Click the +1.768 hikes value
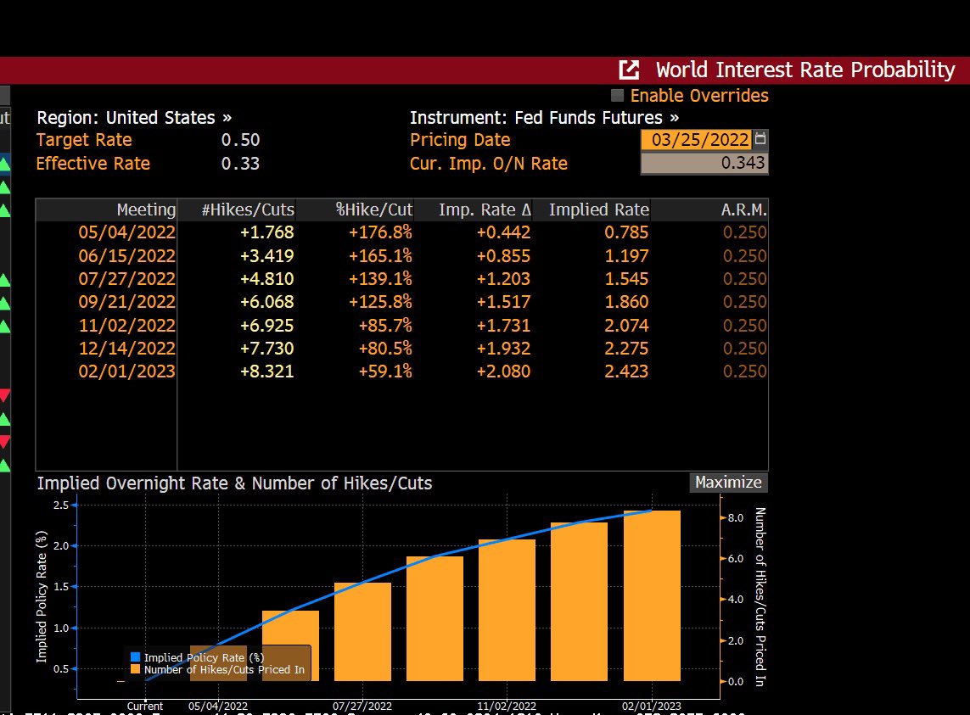970x715 pixels. click(x=266, y=232)
